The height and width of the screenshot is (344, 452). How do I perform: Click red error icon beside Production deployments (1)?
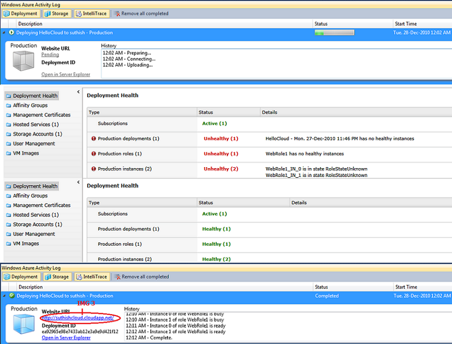(x=93, y=138)
